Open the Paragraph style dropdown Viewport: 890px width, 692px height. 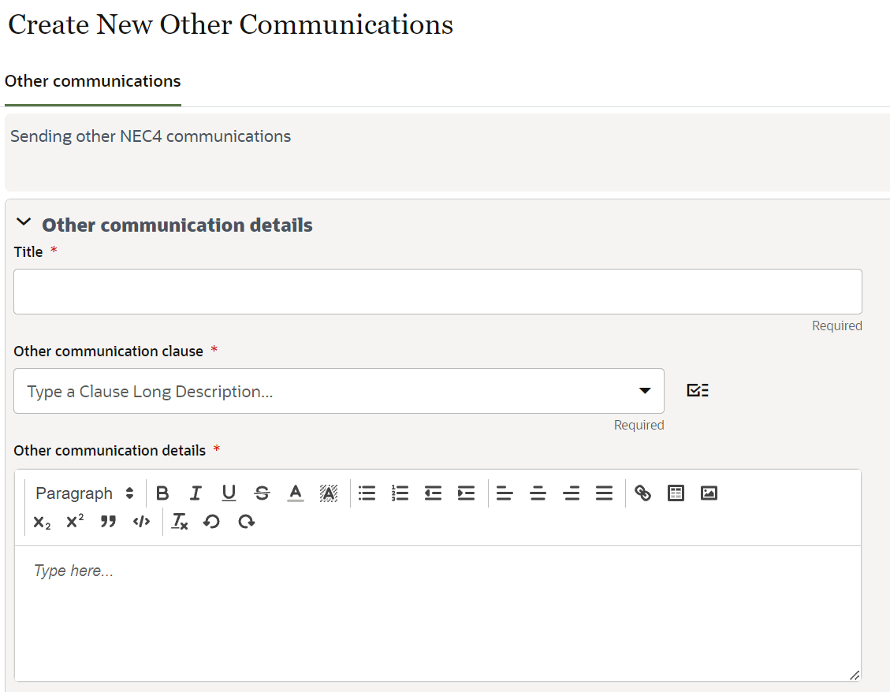[x=83, y=493]
